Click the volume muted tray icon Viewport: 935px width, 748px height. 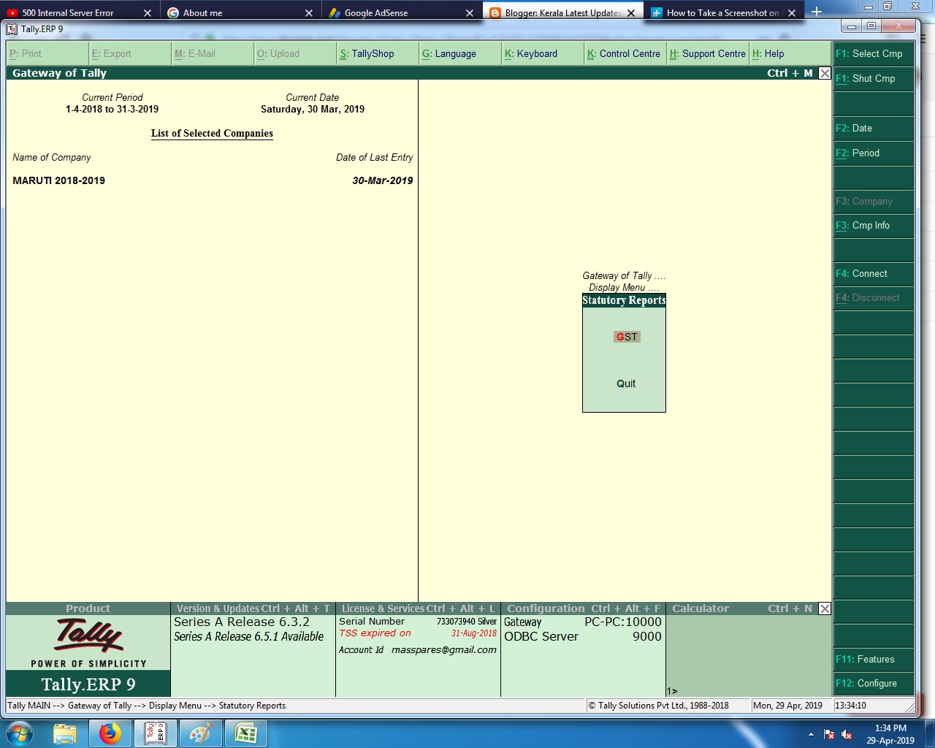[x=847, y=734]
